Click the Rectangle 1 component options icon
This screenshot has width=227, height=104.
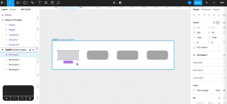pos(224,55)
